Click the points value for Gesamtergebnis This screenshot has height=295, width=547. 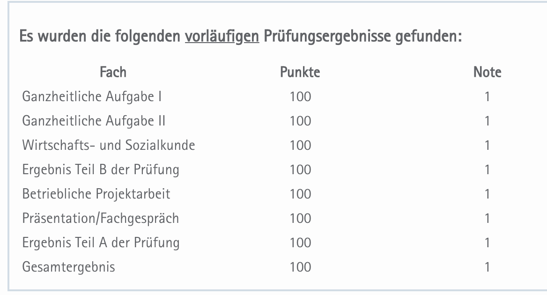coord(300,267)
